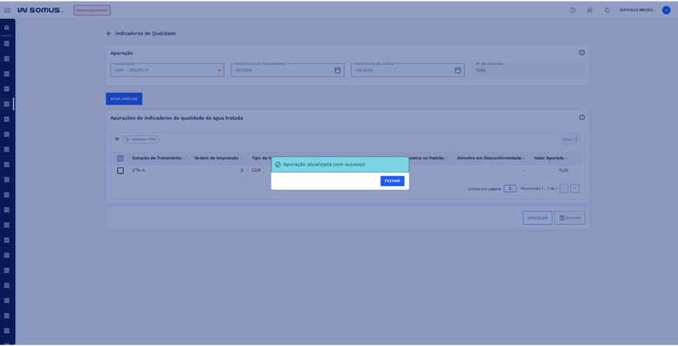
Task: Click the back arrow beside Indicadores de Qualidade
Action: pyautogui.click(x=109, y=34)
